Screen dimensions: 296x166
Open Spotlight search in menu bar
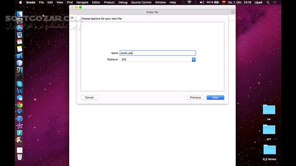(268, 2)
